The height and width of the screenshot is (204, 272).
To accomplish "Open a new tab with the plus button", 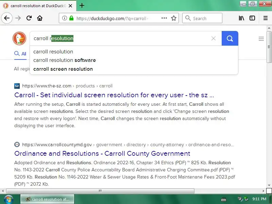I will tap(82, 5).
